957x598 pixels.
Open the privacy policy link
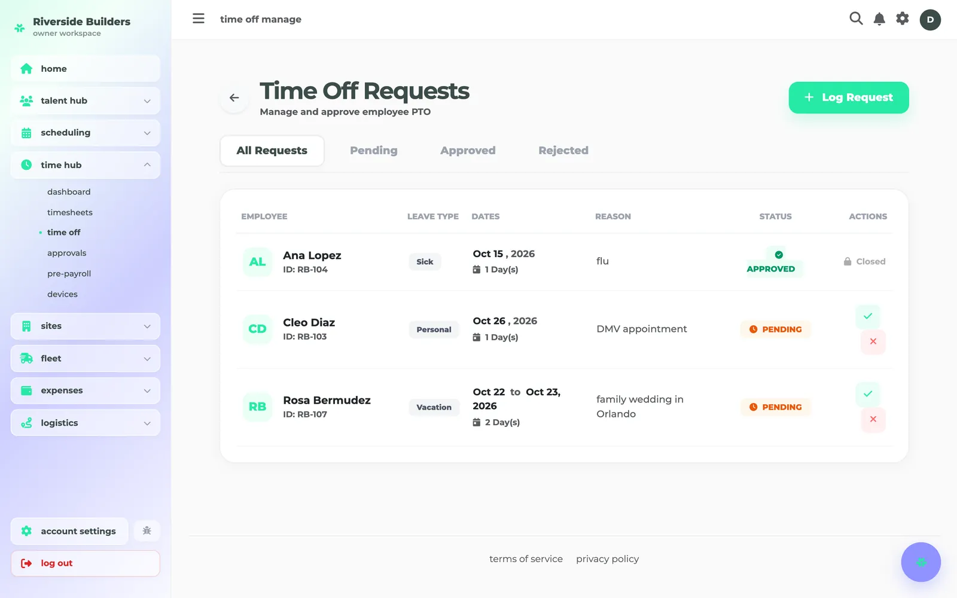click(x=607, y=559)
